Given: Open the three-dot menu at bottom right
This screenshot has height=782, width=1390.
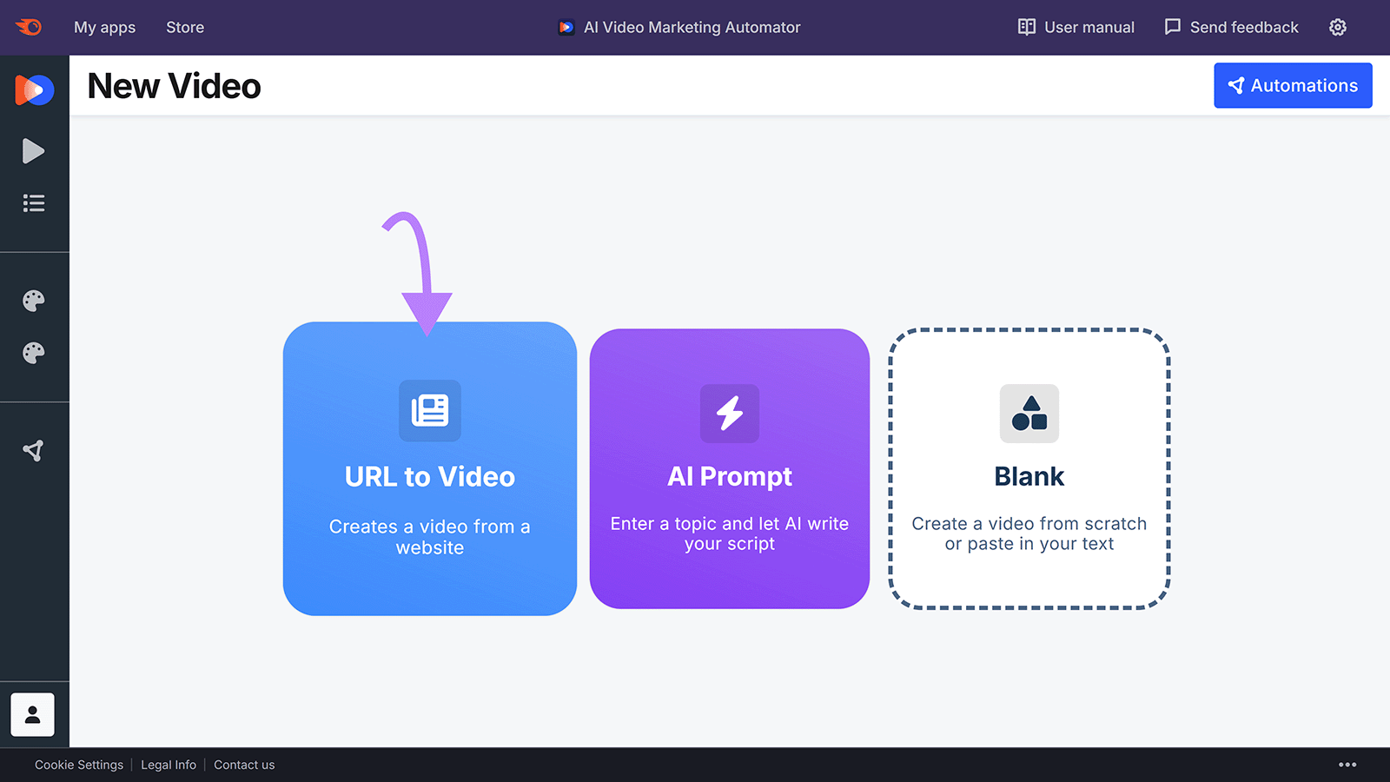Looking at the screenshot, I should [x=1347, y=764].
